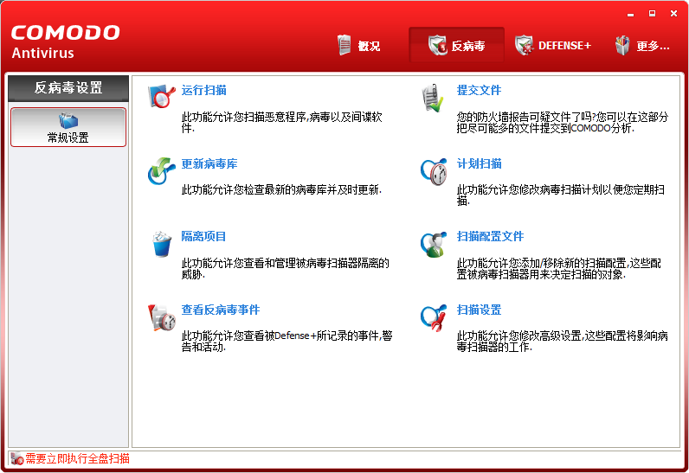This screenshot has height=473, width=689.
Task: Open the 计划扫描 link
Action: (x=479, y=163)
